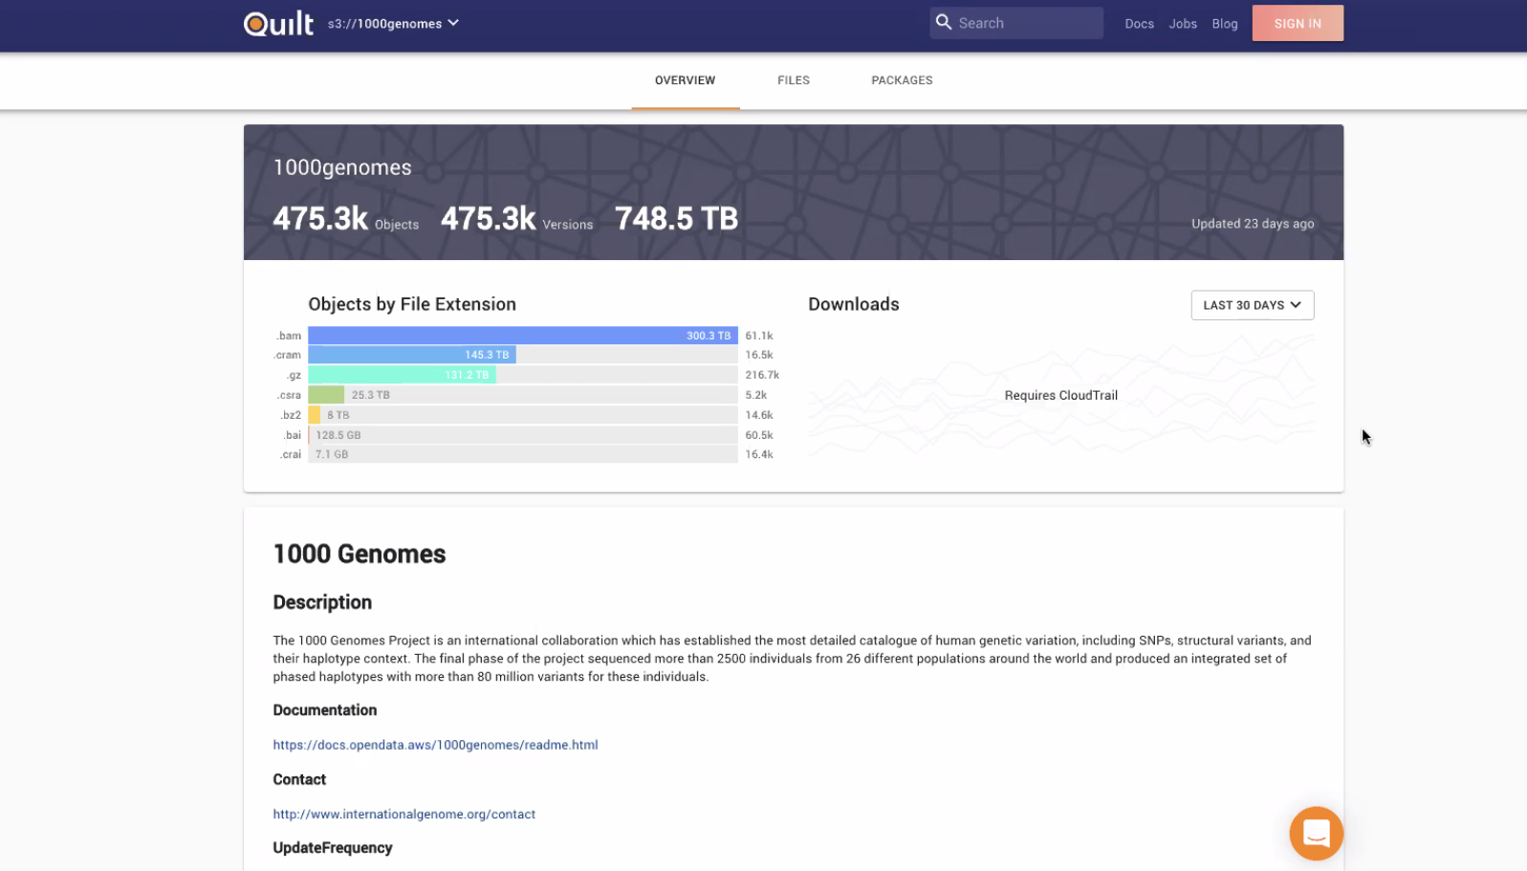Click the SIGN IN button
Screen dimensions: 1527x871
point(1298,24)
